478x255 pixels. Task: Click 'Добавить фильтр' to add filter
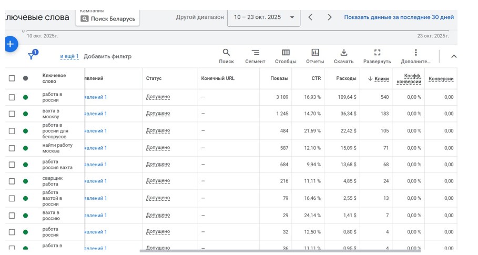point(107,56)
